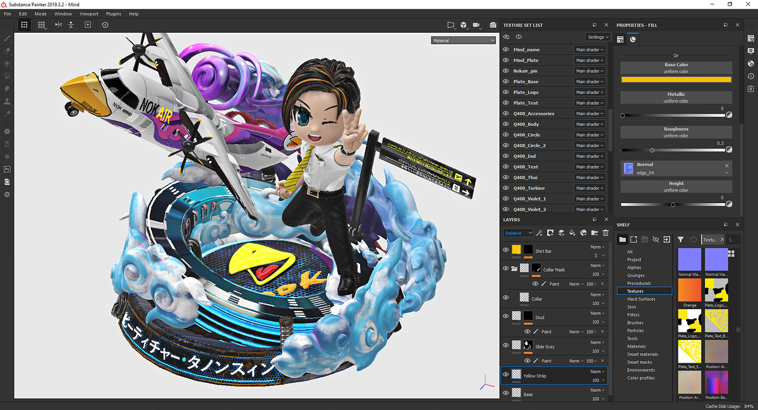Screen dimensions: 758x410
Task: Select the Paint brush tool
Action: (7, 38)
